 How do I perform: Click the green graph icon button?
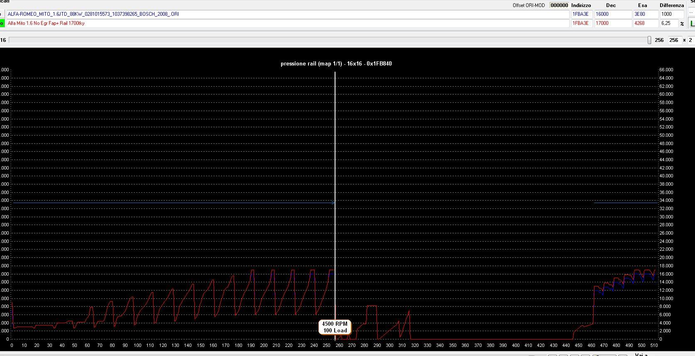click(x=692, y=24)
